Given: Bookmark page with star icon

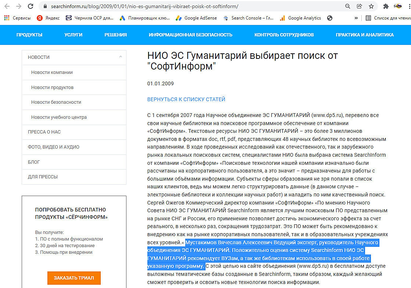Looking at the screenshot, I should click(x=371, y=6).
